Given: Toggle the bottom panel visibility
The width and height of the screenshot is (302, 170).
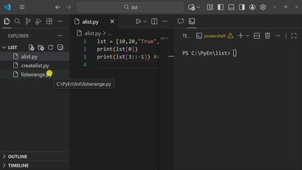Looking at the screenshot, I should (231, 8).
